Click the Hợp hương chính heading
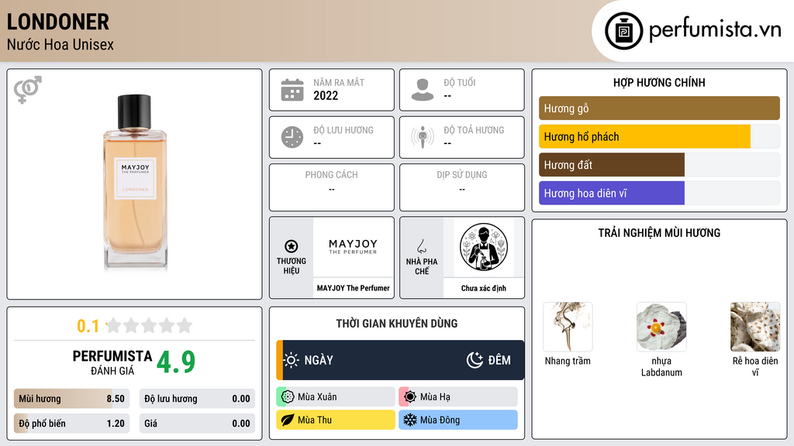The image size is (794, 446). click(659, 82)
